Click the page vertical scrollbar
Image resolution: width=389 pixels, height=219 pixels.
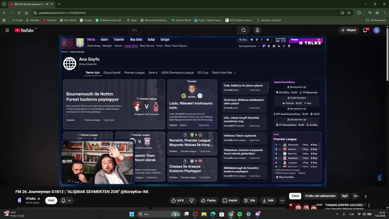coord(387,55)
